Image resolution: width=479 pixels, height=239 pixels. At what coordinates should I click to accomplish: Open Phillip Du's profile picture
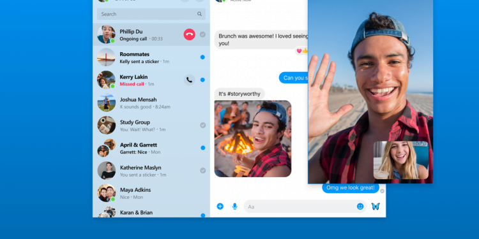click(x=106, y=34)
